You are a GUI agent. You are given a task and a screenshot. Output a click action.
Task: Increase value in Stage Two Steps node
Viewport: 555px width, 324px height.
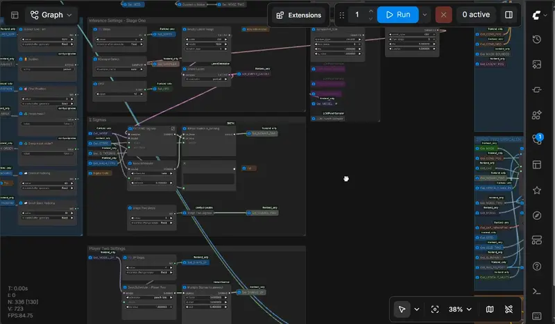[x=171, y=218]
